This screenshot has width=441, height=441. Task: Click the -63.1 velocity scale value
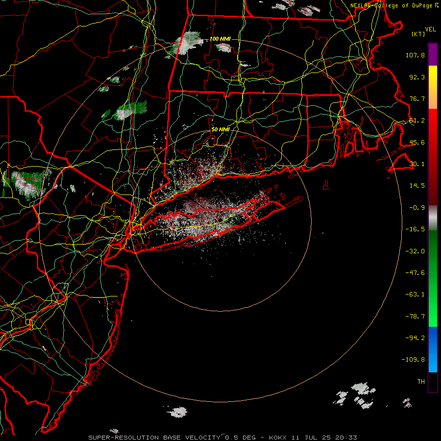(415, 294)
